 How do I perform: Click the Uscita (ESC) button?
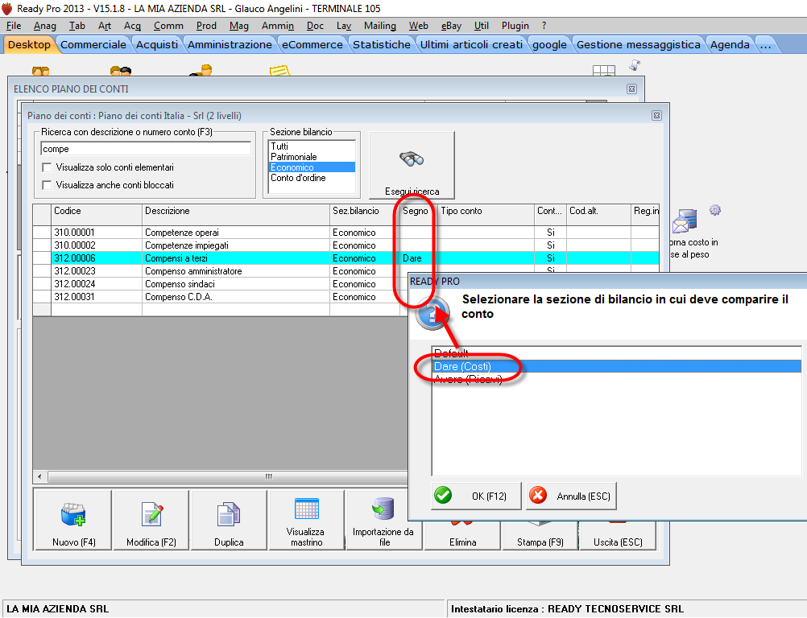(x=618, y=536)
